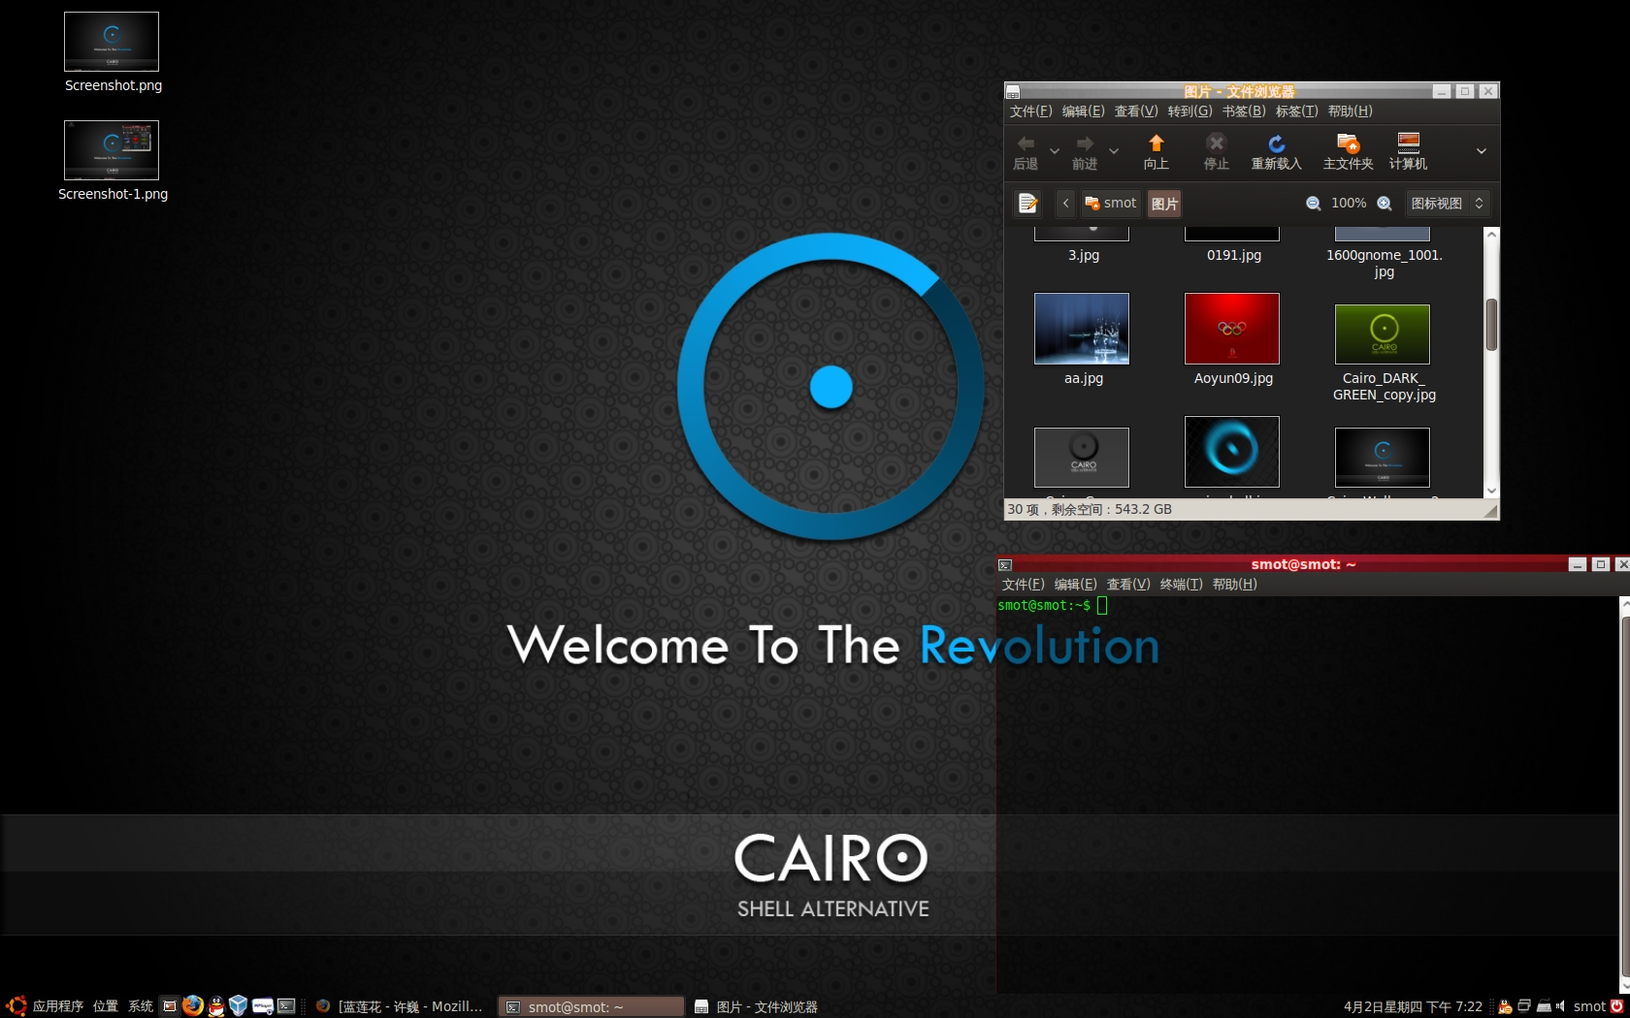Open the 终端(T) terminal menu
Screen dimensions: 1630x1018
point(1181,585)
